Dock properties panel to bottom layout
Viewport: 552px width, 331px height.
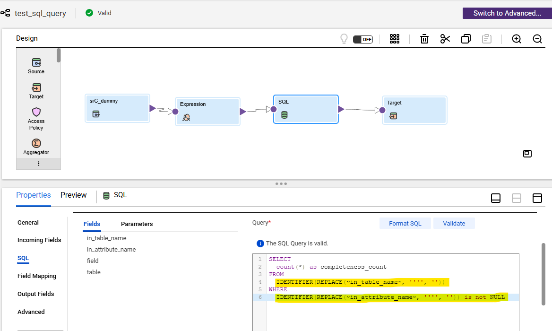496,198
